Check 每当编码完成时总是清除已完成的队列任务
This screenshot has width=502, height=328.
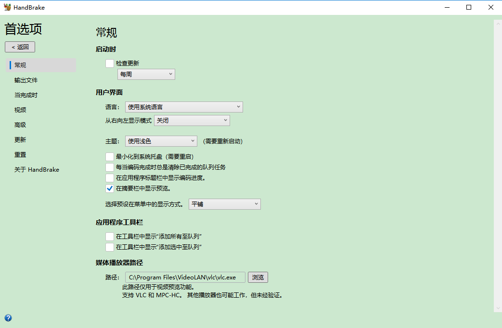pos(110,167)
